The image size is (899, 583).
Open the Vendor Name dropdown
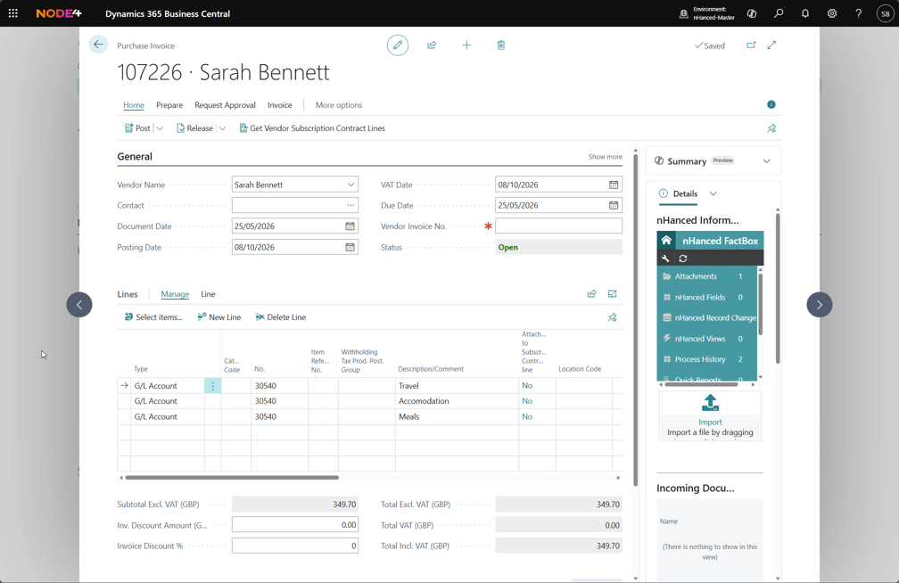[351, 185]
